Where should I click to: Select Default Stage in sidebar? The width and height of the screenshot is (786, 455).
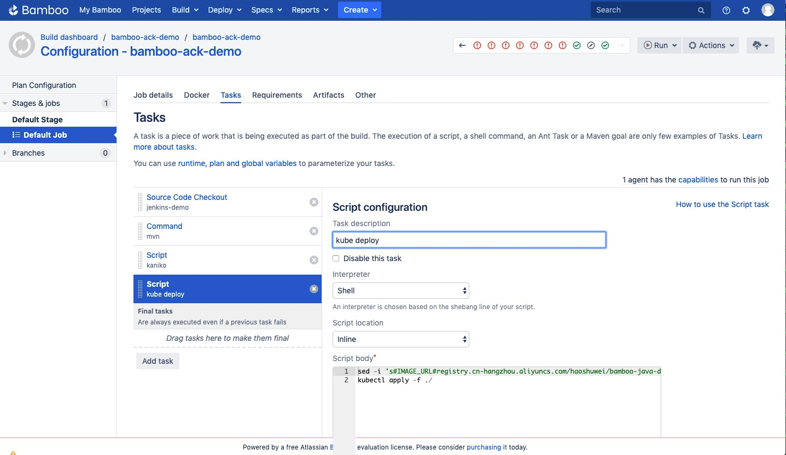point(37,120)
